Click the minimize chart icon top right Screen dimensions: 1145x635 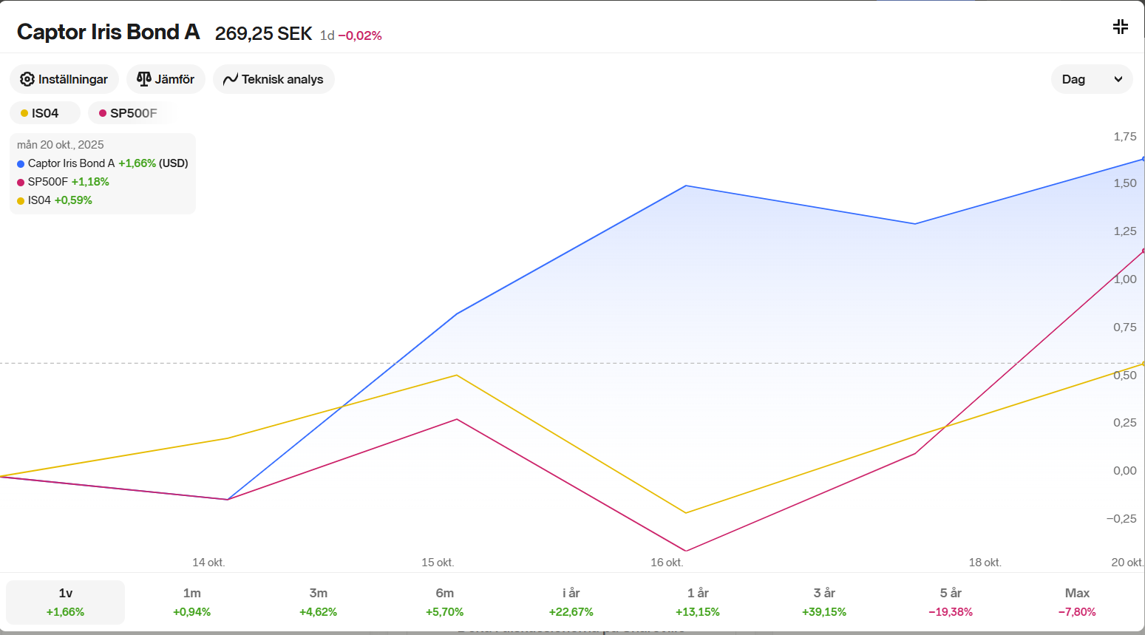[x=1121, y=27]
